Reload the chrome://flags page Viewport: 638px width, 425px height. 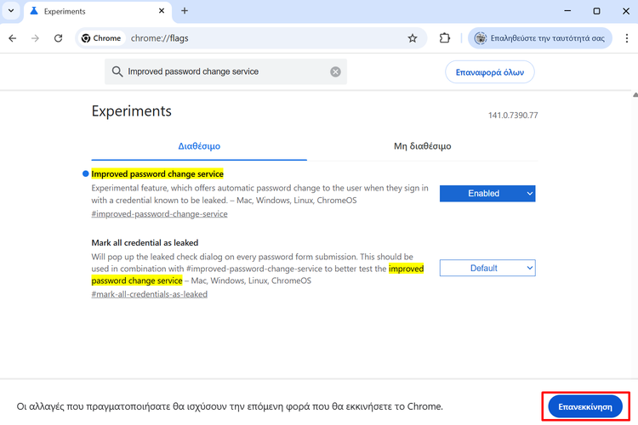[58, 38]
